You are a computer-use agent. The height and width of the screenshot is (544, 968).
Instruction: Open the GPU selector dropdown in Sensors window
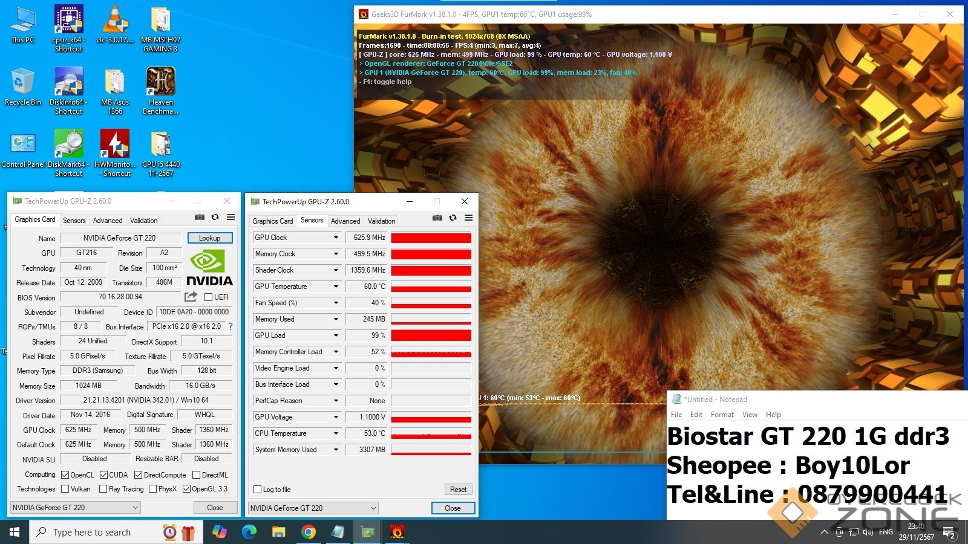point(313,508)
